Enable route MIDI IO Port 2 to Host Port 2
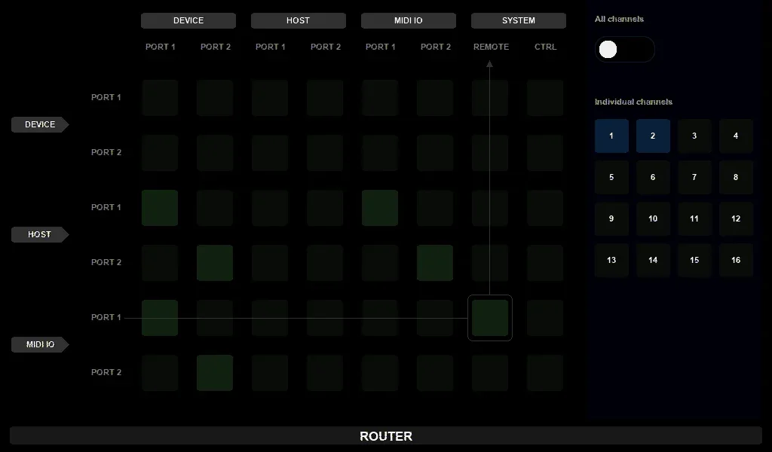 point(325,373)
